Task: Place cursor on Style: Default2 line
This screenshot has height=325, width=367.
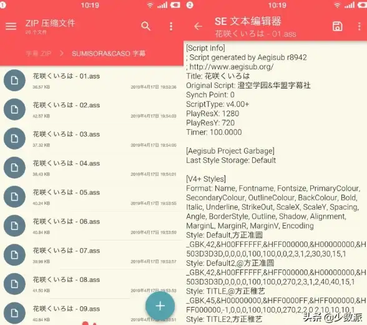Action: tap(230, 263)
